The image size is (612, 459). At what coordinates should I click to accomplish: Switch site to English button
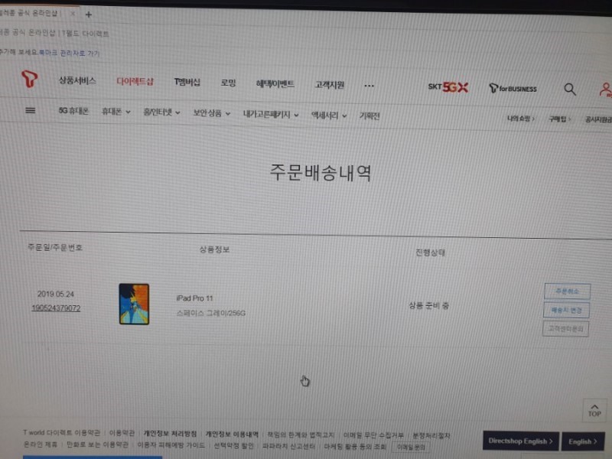click(583, 442)
